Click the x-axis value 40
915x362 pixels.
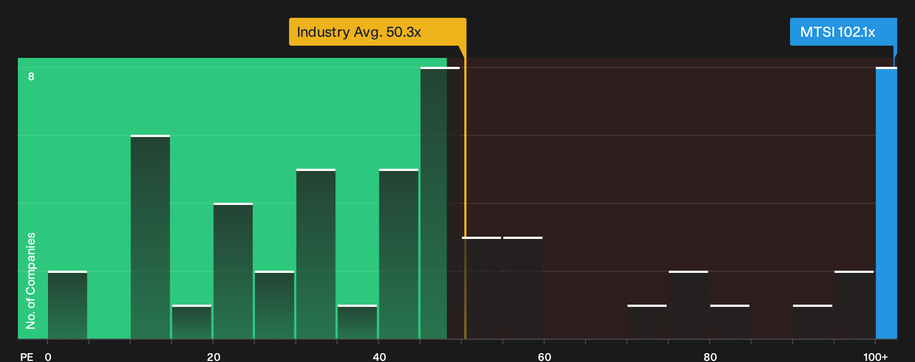[x=379, y=356]
